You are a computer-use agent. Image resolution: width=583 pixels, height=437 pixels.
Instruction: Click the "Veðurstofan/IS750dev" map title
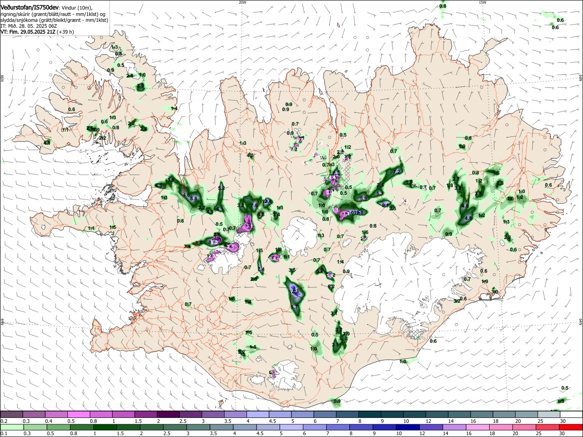point(29,8)
